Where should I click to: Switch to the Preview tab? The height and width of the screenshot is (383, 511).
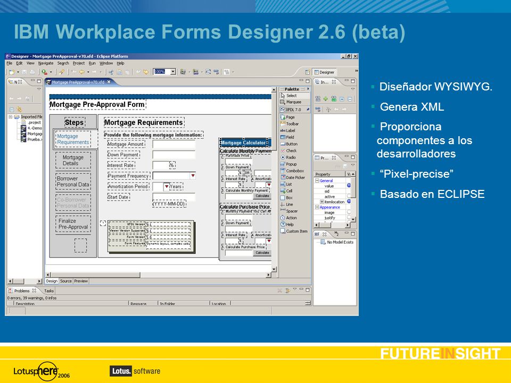tap(81, 281)
